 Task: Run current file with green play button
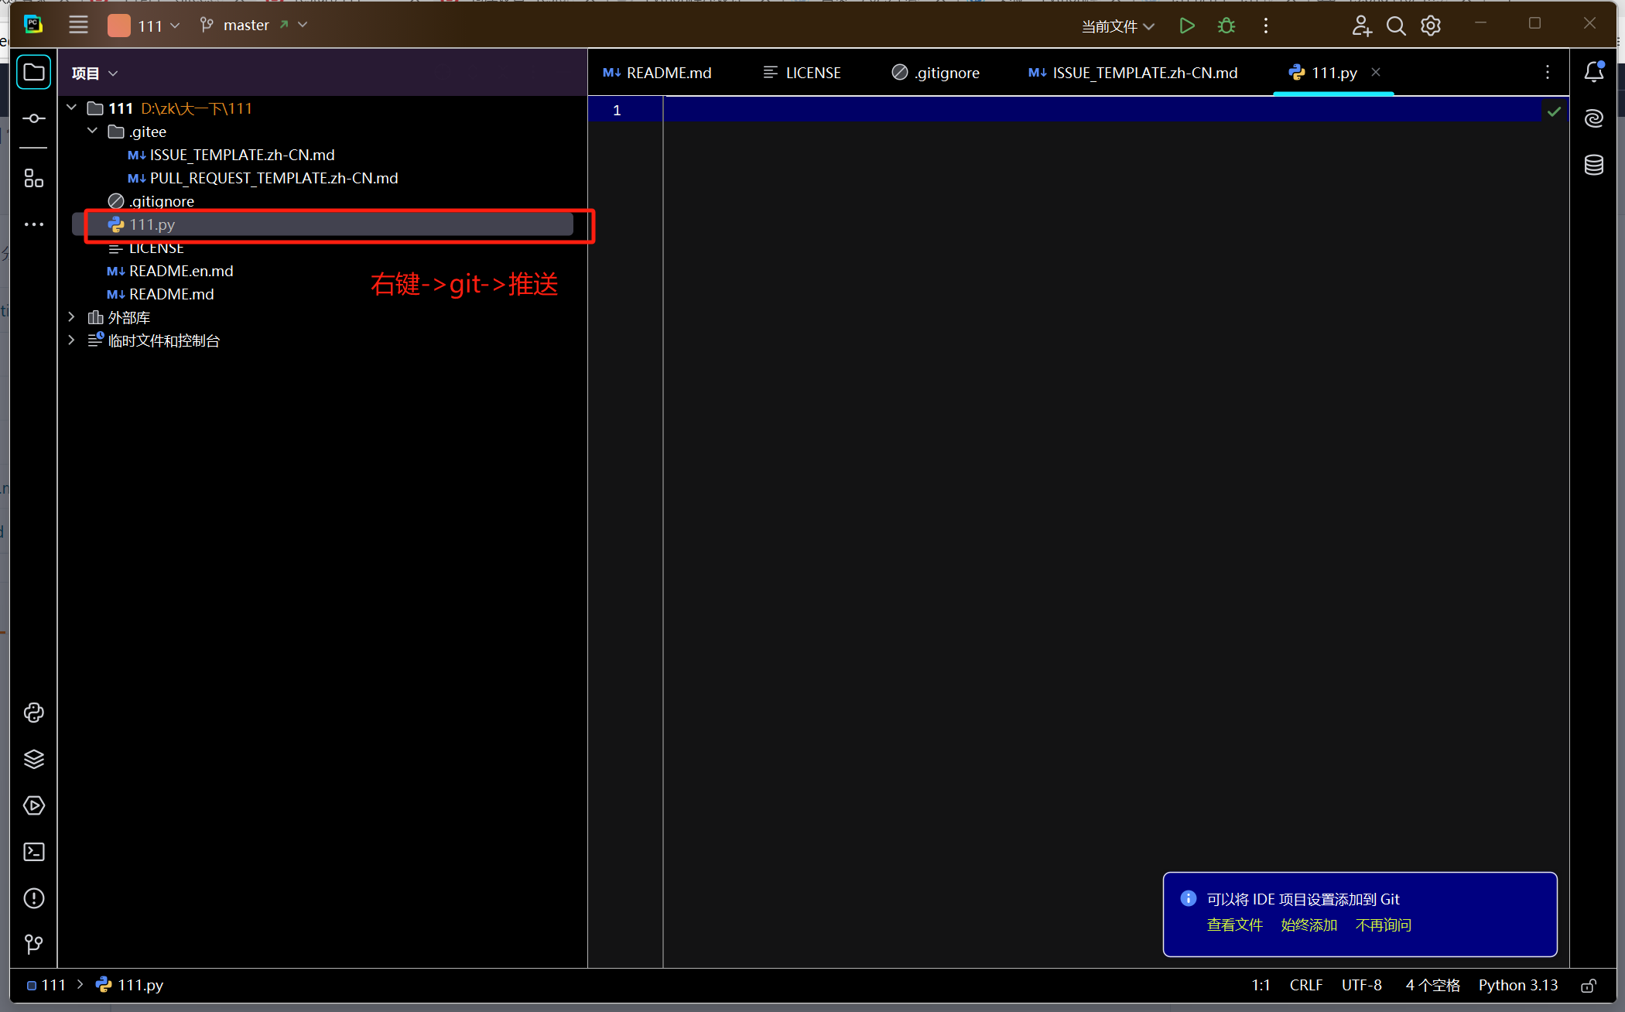(1186, 26)
